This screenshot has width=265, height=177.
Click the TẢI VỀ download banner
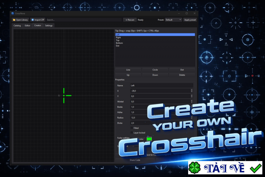[225, 168]
